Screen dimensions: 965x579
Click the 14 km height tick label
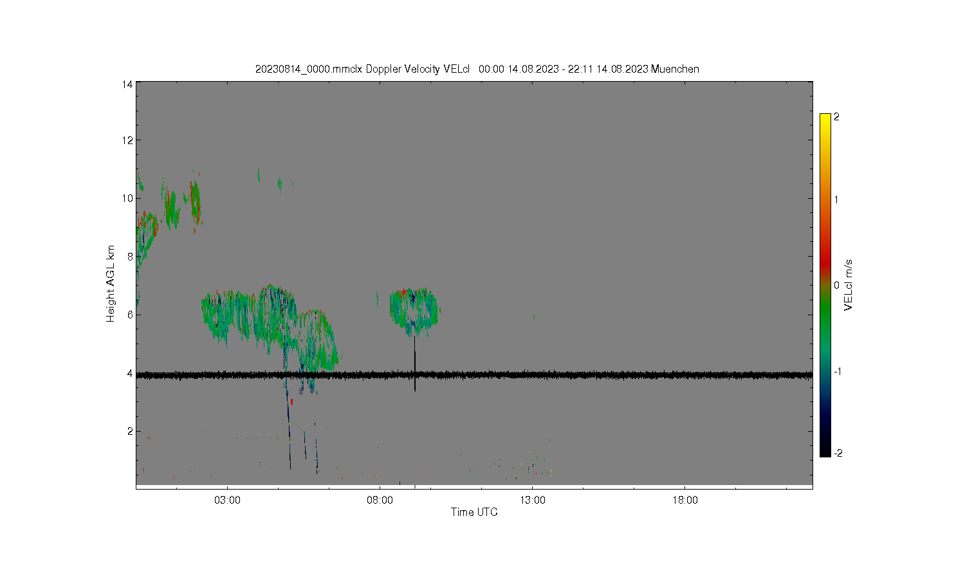coord(127,84)
